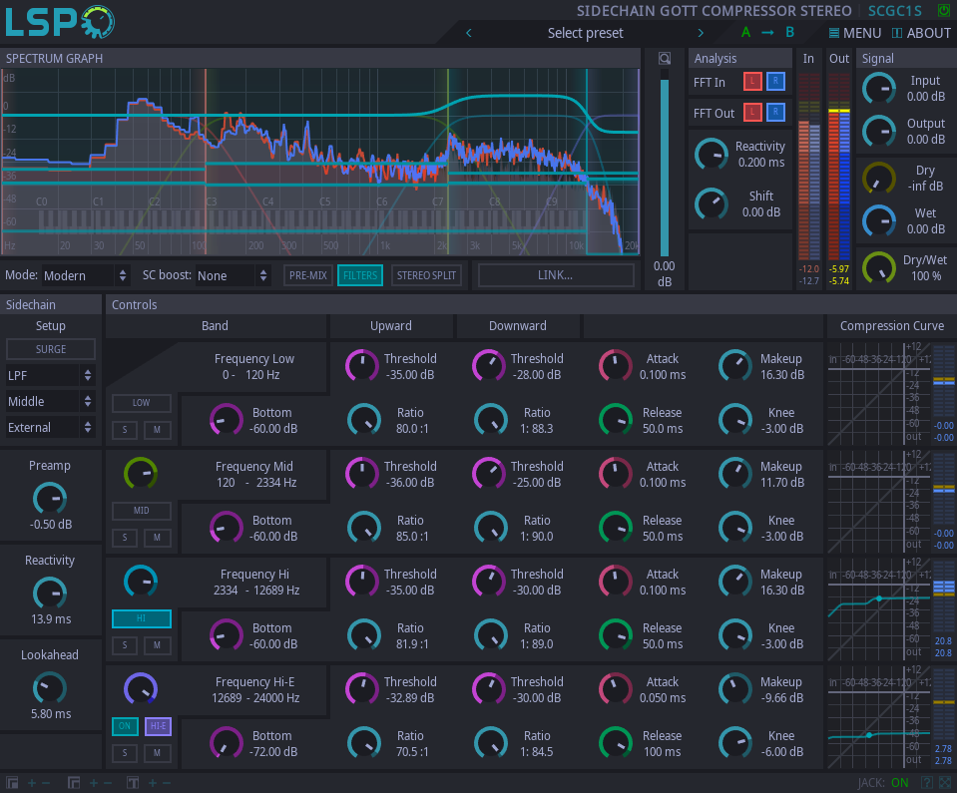Click the Input gain knob

click(879, 89)
